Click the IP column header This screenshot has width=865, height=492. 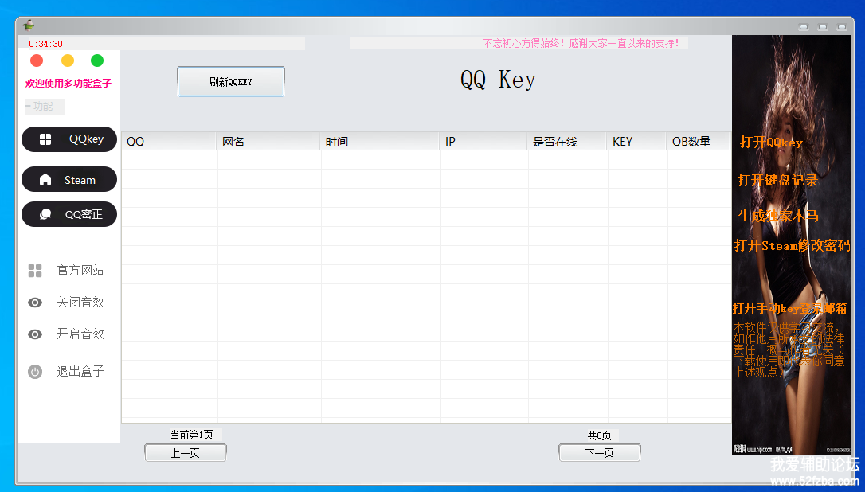point(483,141)
